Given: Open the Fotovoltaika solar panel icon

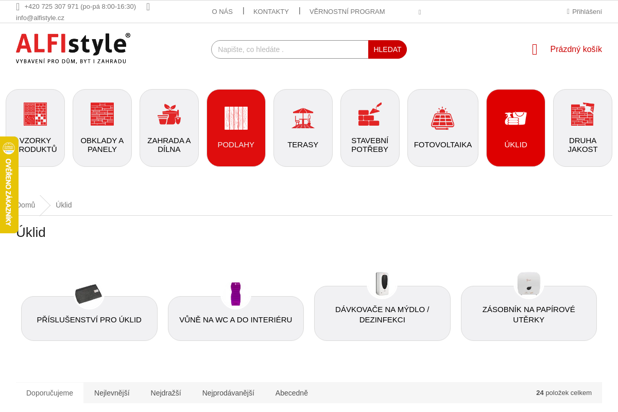Looking at the screenshot, I should 442,118.
